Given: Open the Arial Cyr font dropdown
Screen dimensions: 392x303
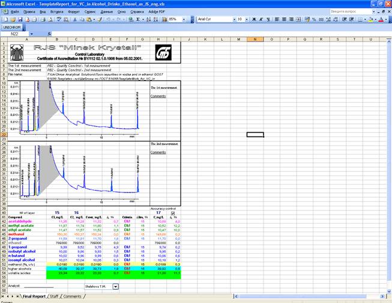Looking at the screenshot, I should pyautogui.click(x=234, y=19).
